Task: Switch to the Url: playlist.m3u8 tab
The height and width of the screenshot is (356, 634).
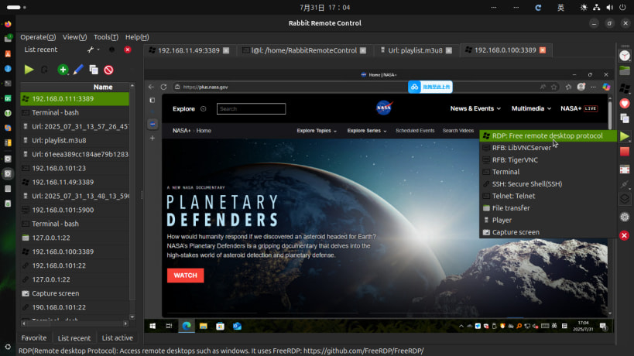Action: (415, 50)
